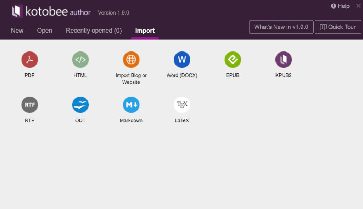Import an ODT file
Viewport: 363px width, 209px height.
pos(80,105)
